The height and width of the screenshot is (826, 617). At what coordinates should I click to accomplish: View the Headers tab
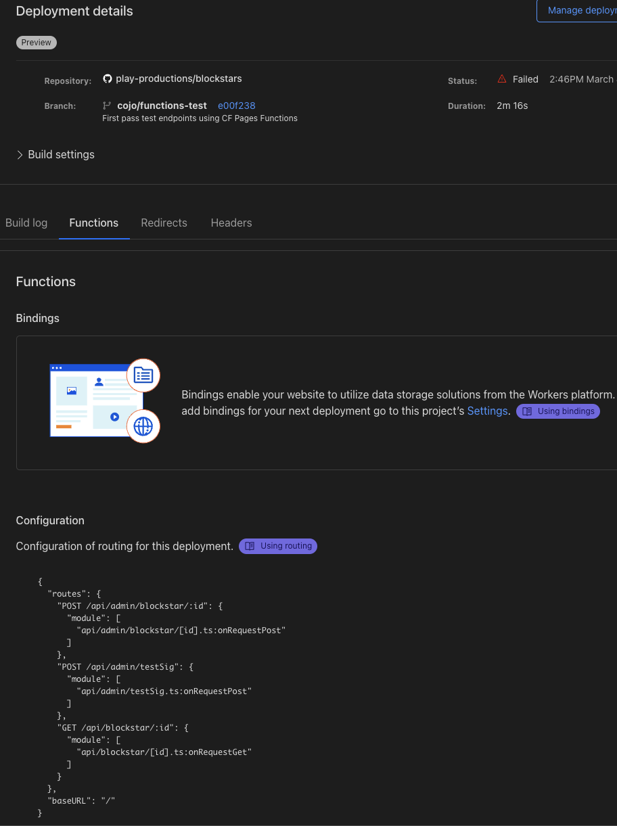(231, 223)
